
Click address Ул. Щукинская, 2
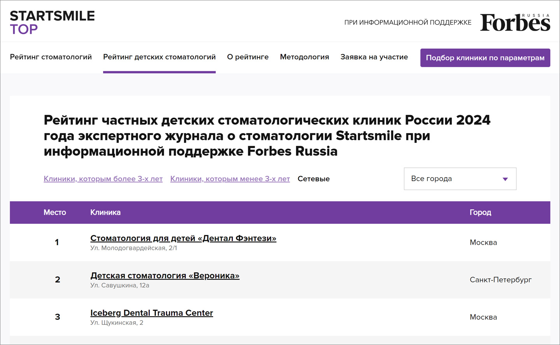(x=117, y=322)
